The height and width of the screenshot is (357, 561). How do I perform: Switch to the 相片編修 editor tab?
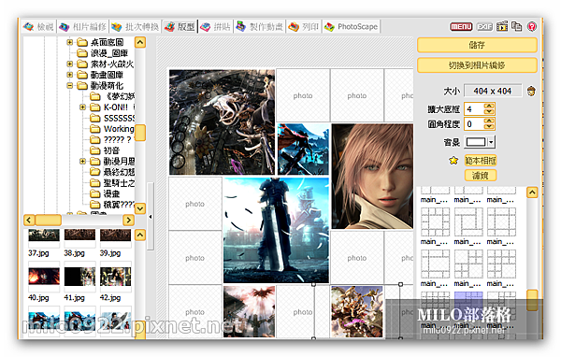83,26
